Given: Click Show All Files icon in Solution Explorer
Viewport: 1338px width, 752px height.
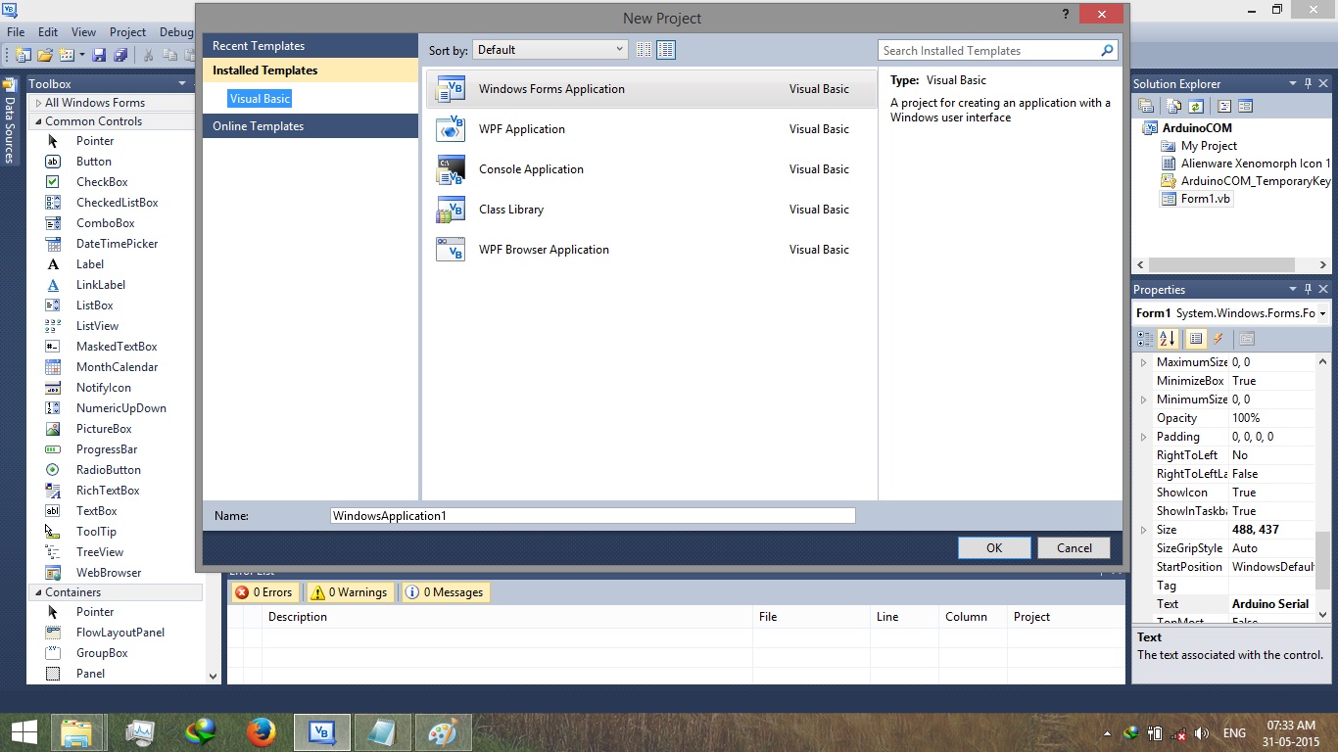Looking at the screenshot, I should (1173, 106).
